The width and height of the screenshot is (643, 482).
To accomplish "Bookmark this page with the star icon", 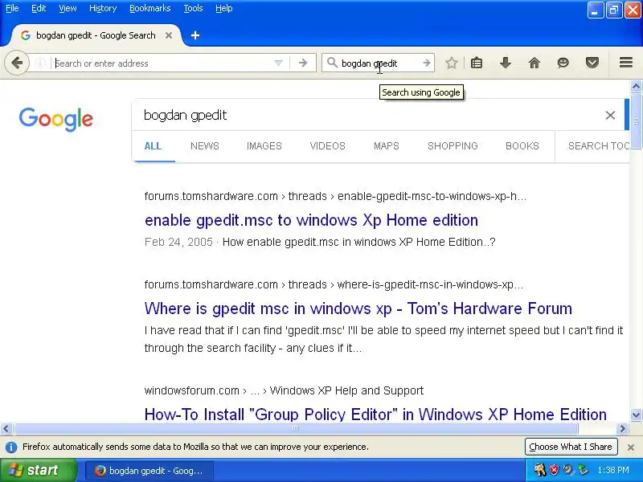I will pyautogui.click(x=452, y=63).
